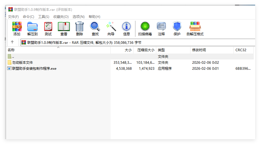
Task: Select 联盟助手安装包制作程序.exe file name
Action: pyautogui.click(x=34, y=69)
